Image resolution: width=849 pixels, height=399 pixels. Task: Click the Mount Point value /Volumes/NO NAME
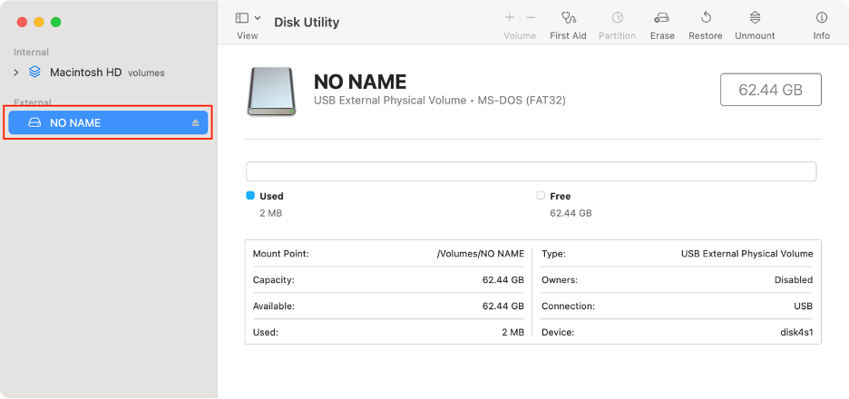480,253
